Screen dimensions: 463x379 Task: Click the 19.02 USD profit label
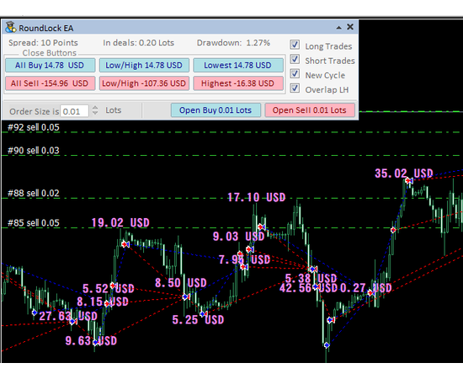point(120,222)
